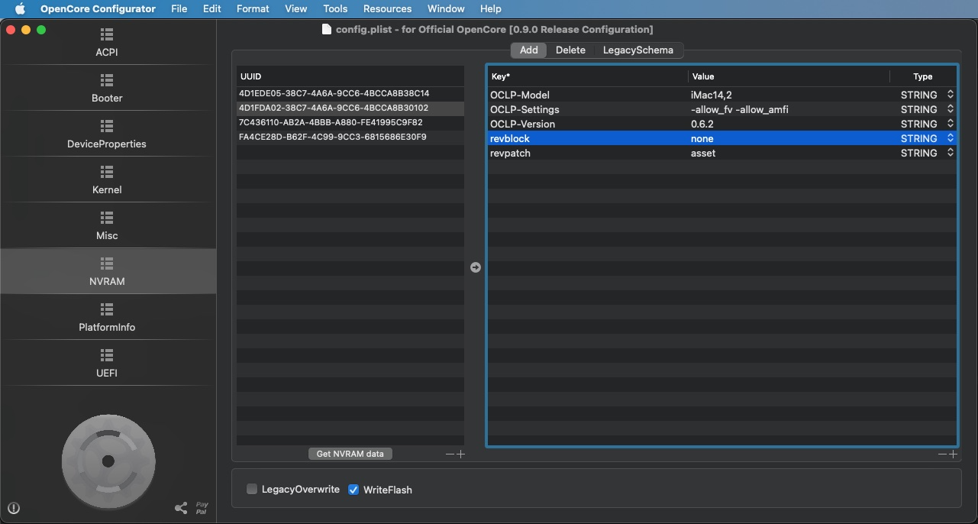Select the NVRAM sidebar section
The image size is (978, 524).
tap(107, 272)
